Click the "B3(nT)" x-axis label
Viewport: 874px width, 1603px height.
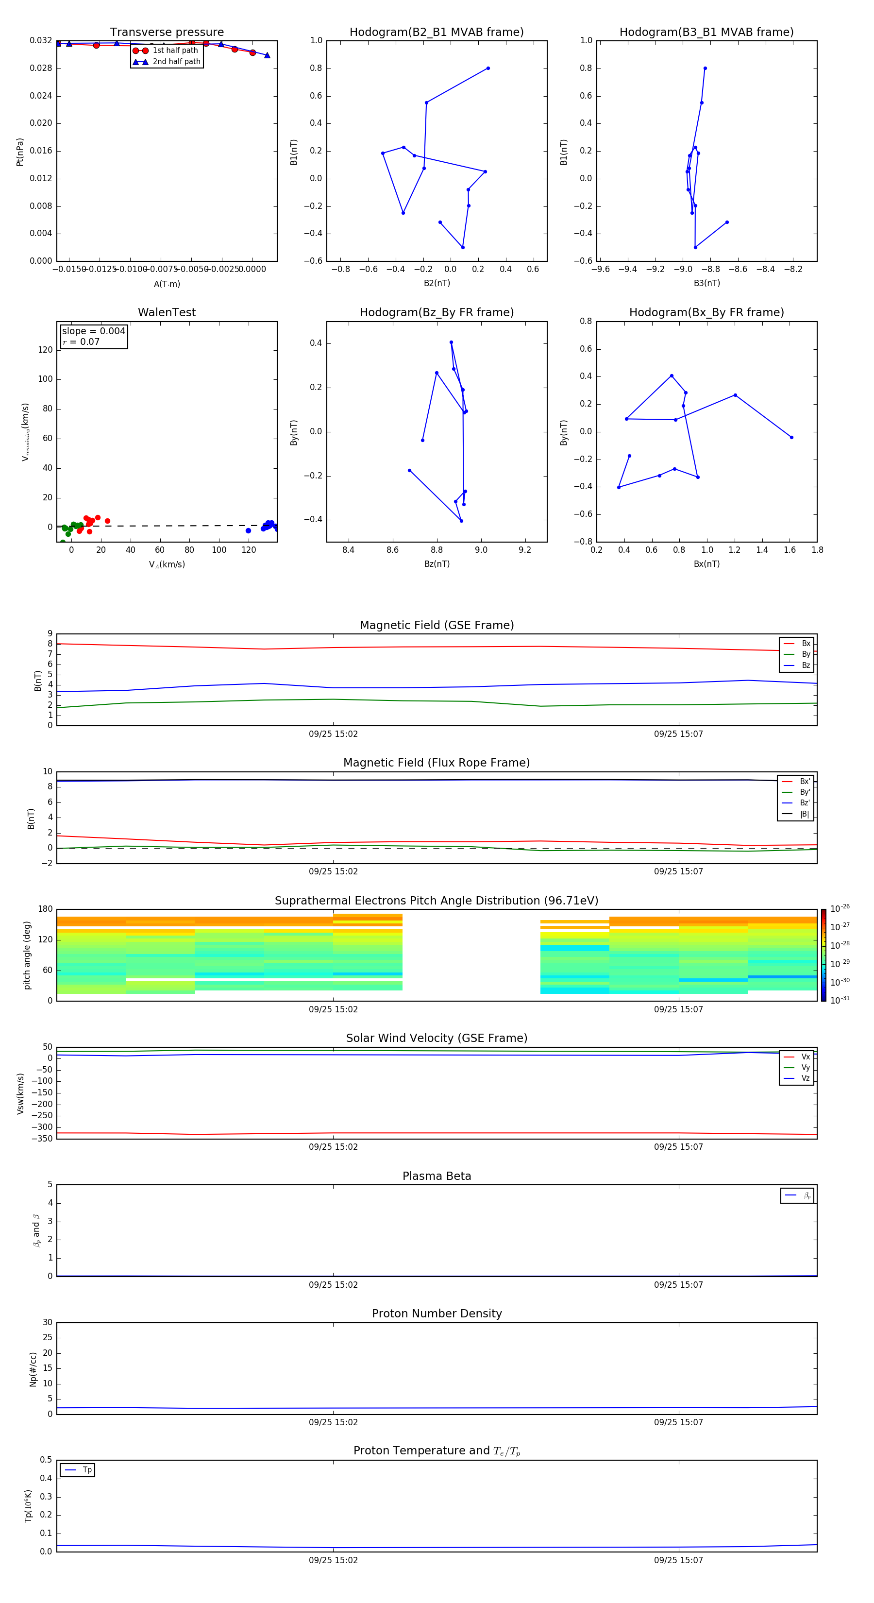(x=706, y=283)
